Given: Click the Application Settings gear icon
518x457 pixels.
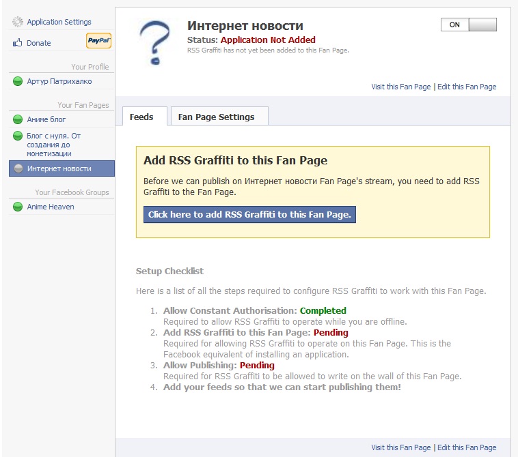Looking at the screenshot, I should point(18,23).
